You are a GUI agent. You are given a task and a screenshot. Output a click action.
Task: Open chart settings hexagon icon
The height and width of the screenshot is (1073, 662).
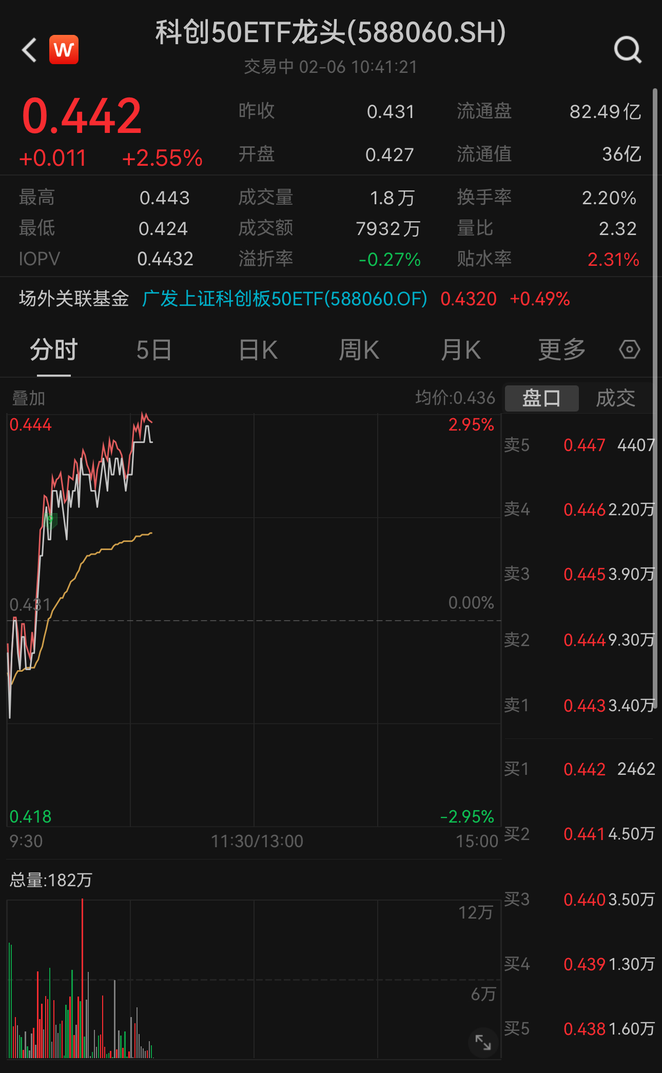629,350
